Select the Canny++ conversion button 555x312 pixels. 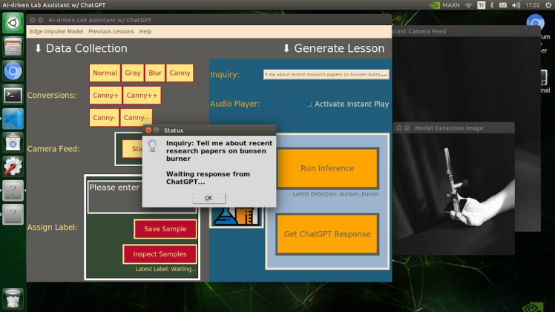pos(142,95)
